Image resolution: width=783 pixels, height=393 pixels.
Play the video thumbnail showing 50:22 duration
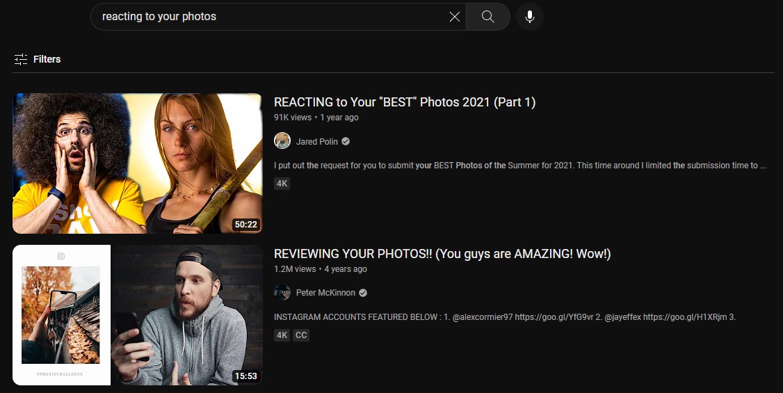click(x=138, y=163)
